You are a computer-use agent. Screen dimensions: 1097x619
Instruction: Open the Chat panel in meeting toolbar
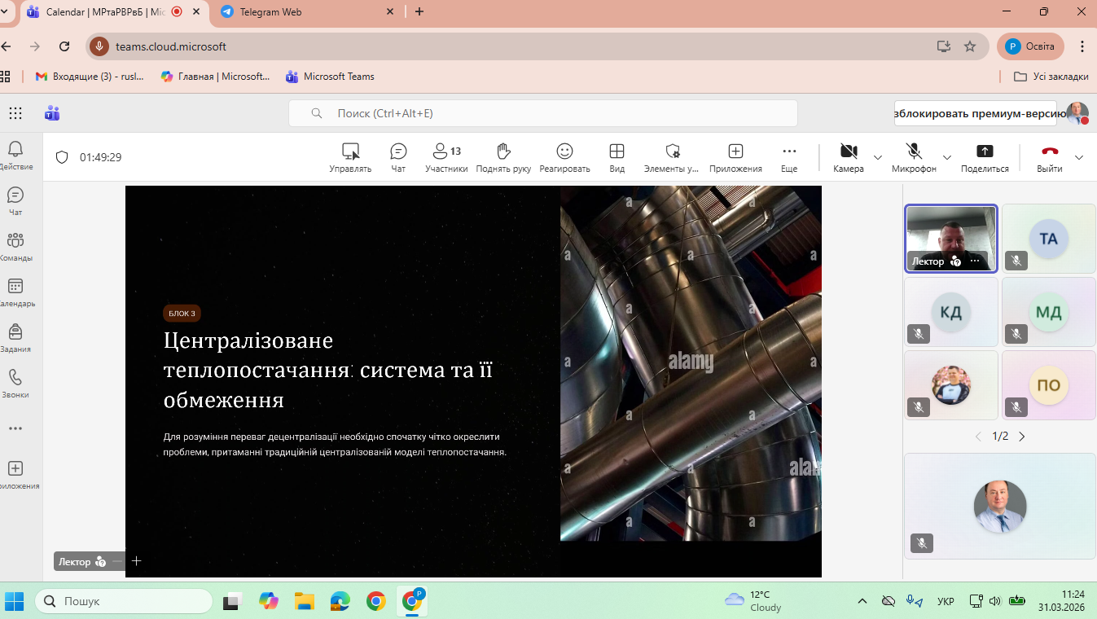[x=398, y=157]
